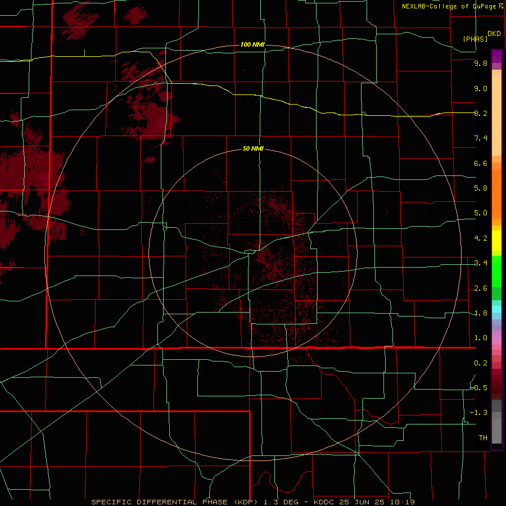506x506 pixels.
Task: Click the -1.3 scale value
Action: coord(479,413)
